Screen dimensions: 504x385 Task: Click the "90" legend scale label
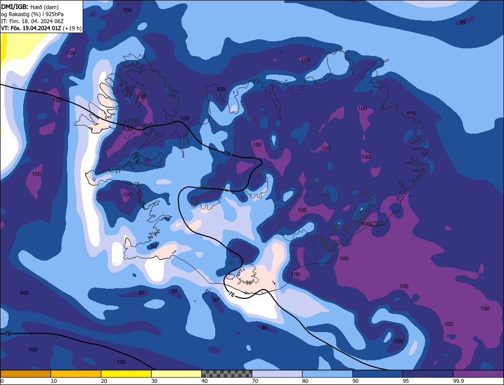click(356, 381)
